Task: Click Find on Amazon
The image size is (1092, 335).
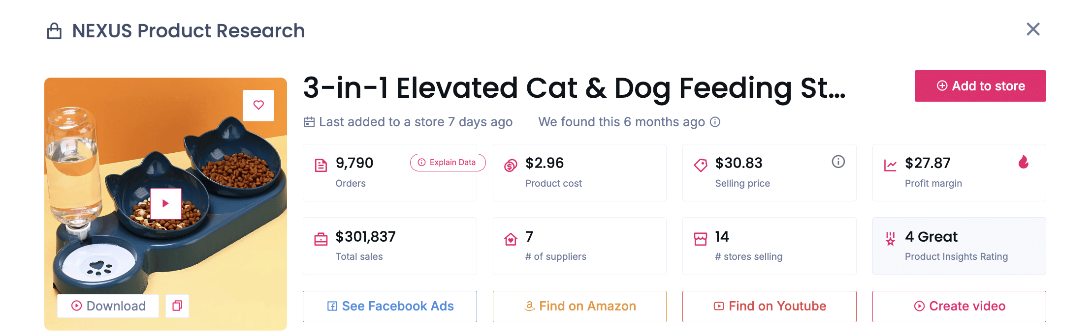Action: pyautogui.click(x=579, y=306)
